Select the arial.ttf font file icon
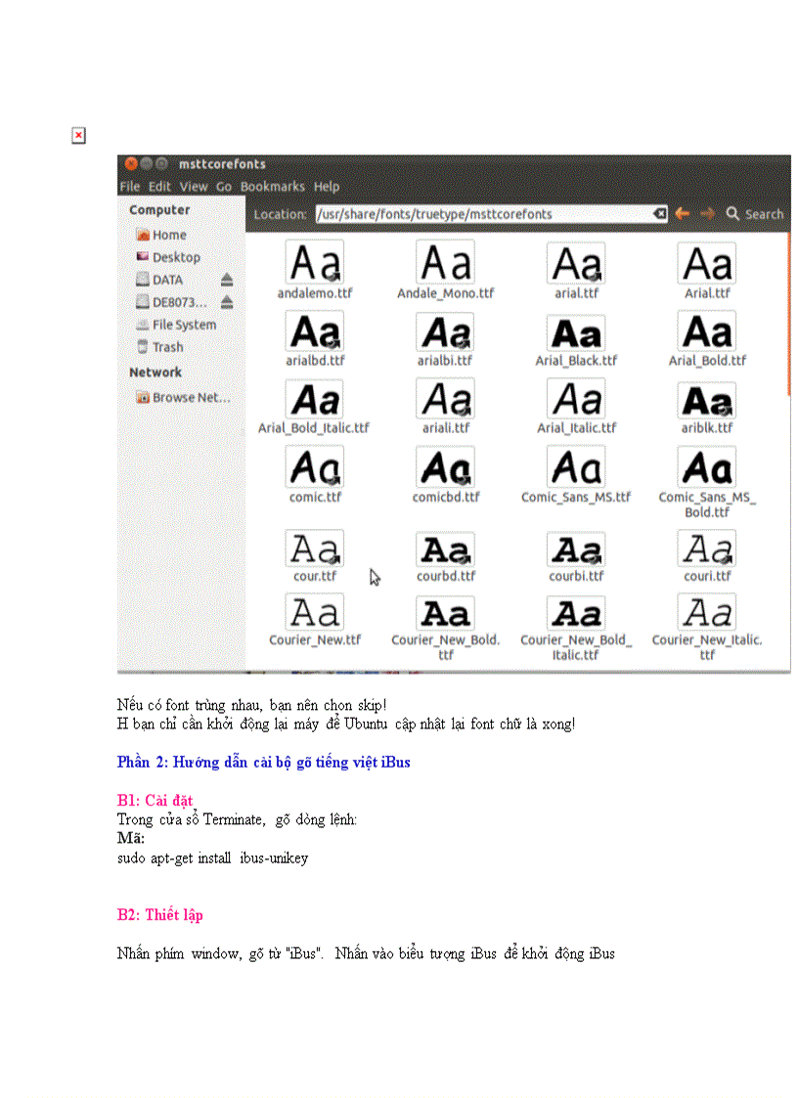The width and height of the screenshot is (798, 1098). (576, 264)
